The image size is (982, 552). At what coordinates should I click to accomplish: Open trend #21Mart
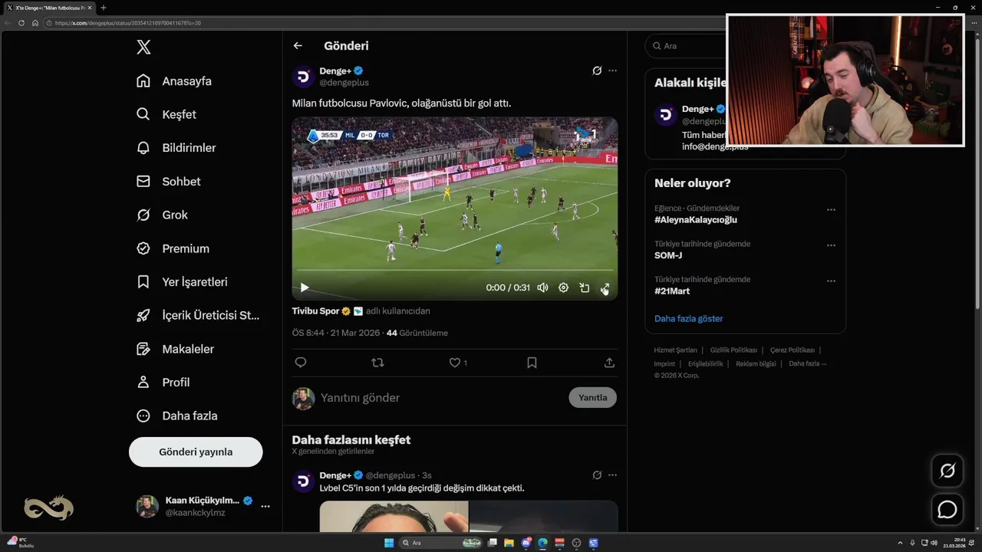(672, 291)
